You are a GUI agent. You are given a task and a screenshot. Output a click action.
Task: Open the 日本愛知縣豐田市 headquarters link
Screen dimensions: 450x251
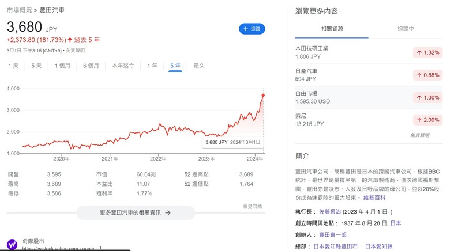pyautogui.click(x=336, y=246)
